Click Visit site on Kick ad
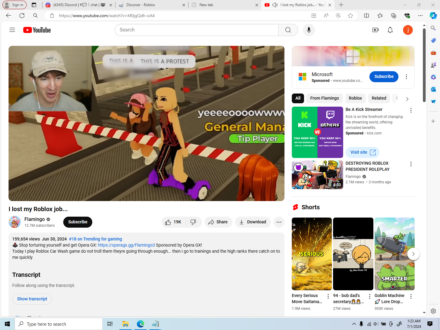The width and height of the screenshot is (440, 330). (363, 152)
